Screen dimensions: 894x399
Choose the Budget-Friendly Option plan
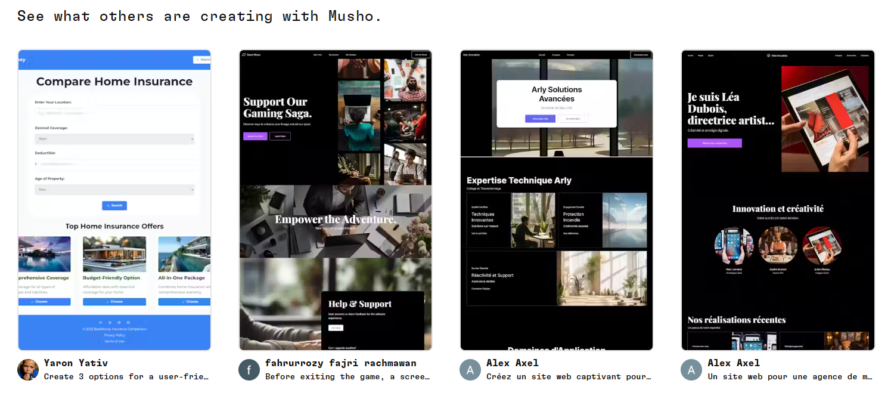tap(114, 302)
